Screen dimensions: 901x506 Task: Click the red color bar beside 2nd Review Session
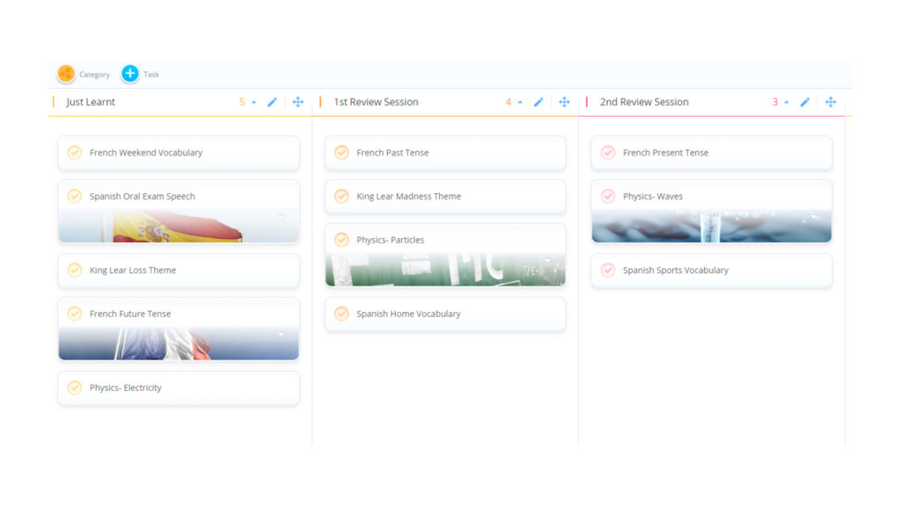(x=587, y=102)
